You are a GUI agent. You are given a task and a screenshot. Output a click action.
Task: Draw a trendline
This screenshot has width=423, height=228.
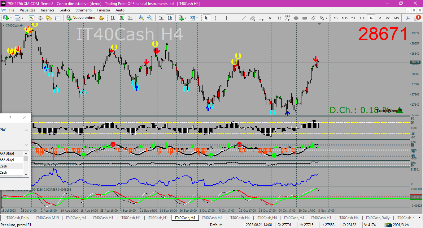click(244, 18)
